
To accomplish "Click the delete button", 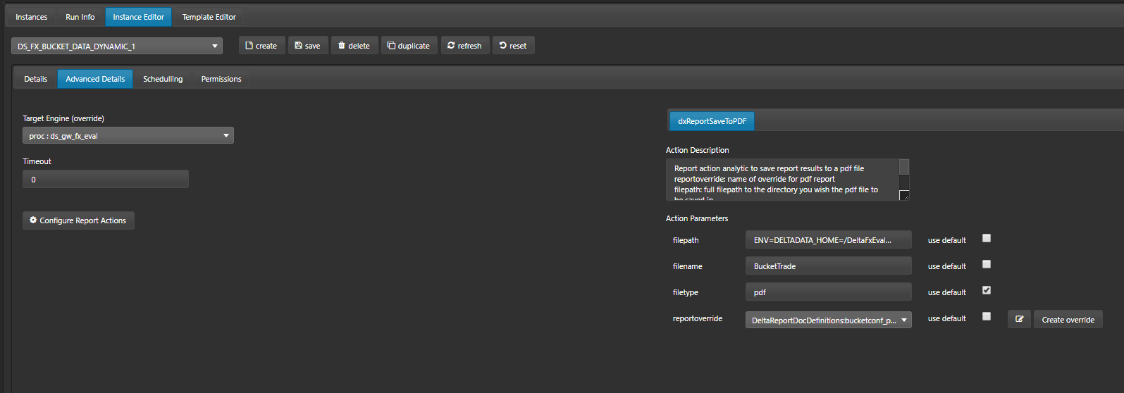I will [x=354, y=46].
